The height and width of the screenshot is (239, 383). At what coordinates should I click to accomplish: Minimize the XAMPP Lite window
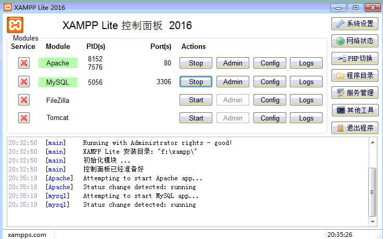[x=338, y=8]
